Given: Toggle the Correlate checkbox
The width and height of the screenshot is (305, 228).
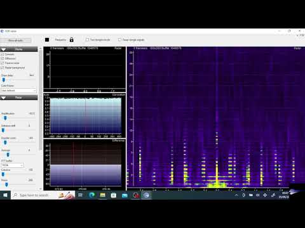Looking at the screenshot, I should (x=3, y=54).
